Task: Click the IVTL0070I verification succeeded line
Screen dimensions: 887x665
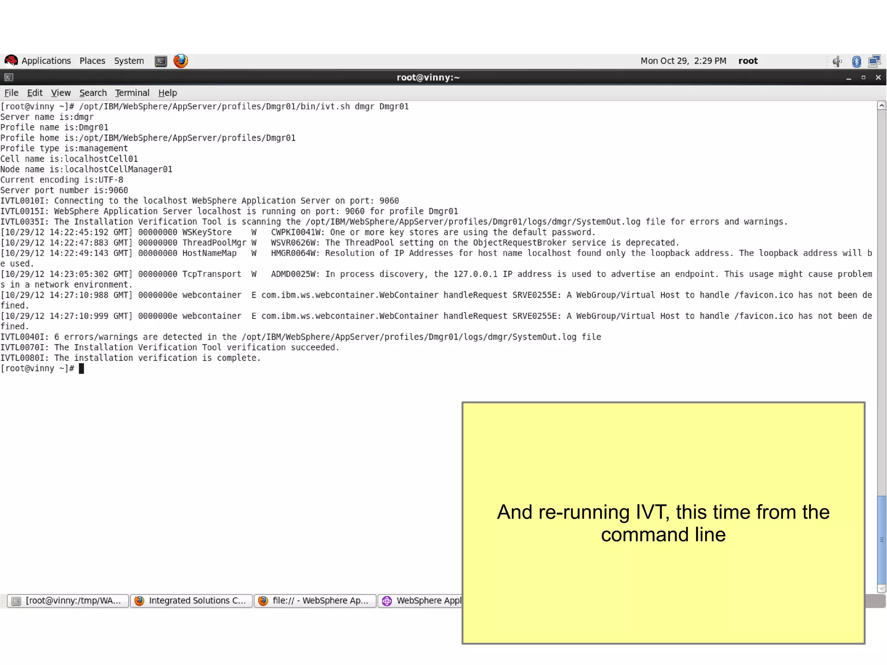Action: click(170, 347)
